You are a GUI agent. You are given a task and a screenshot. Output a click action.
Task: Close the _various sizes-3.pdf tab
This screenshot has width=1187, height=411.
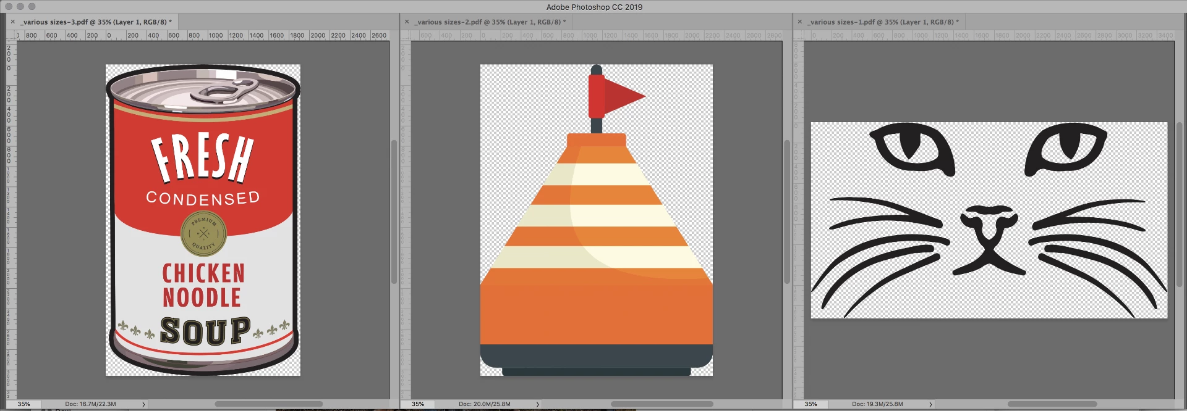pyautogui.click(x=12, y=22)
